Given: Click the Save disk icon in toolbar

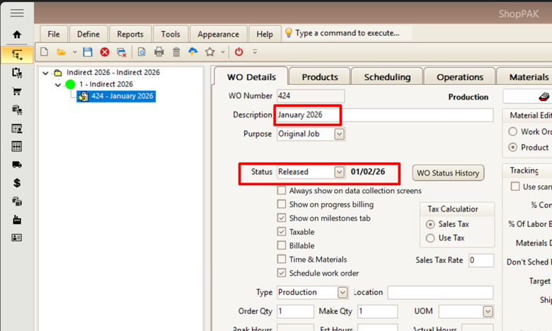Looking at the screenshot, I should [88, 52].
